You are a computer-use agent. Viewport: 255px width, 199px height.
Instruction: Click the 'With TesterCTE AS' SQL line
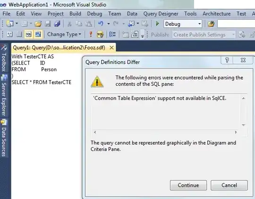coord(33,57)
